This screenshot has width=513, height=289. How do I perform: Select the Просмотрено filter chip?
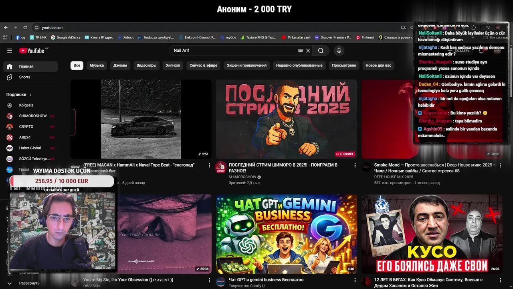pyautogui.click(x=344, y=65)
